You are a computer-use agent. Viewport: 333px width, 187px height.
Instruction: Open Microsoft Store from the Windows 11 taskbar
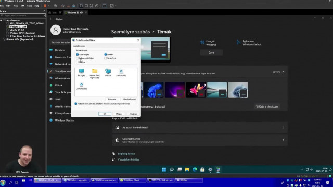[x=202, y=170]
